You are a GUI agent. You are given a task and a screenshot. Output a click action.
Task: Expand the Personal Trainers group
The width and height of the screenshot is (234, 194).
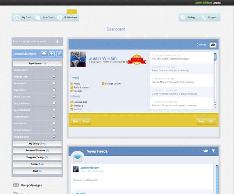point(37,151)
